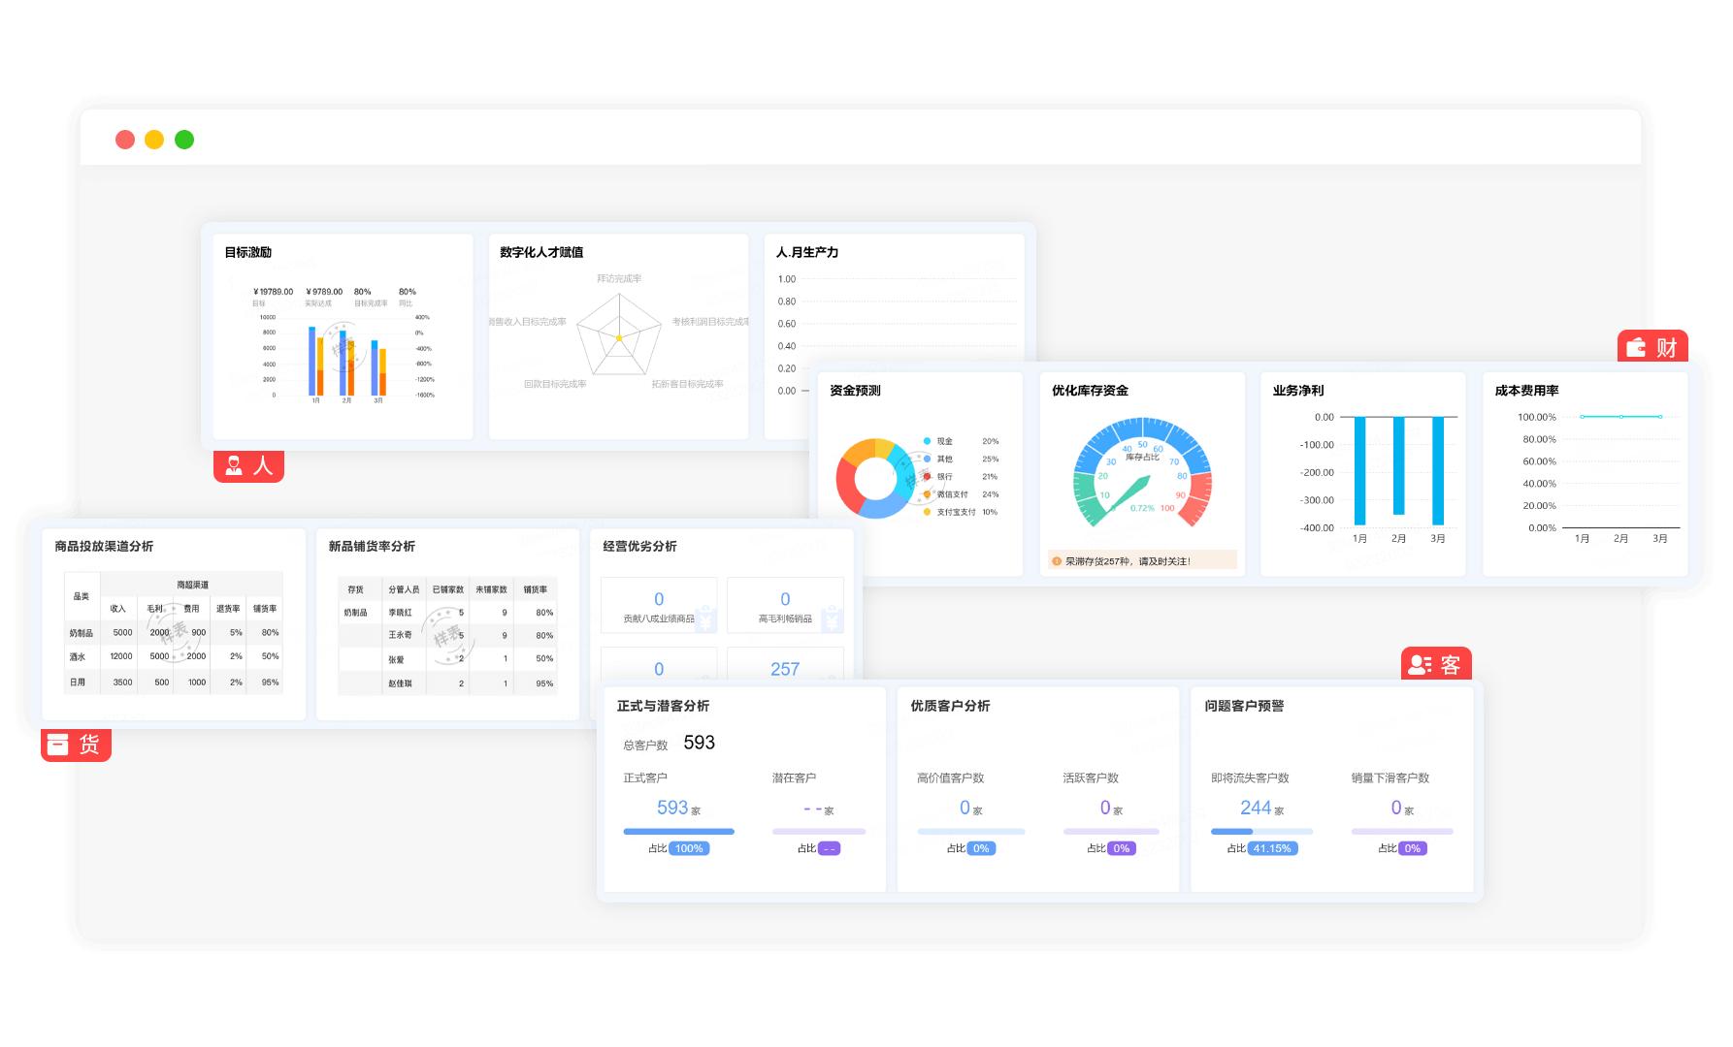Click the 商超渠道 table header
Viewport: 1733px width, 1047px height.
(192, 585)
